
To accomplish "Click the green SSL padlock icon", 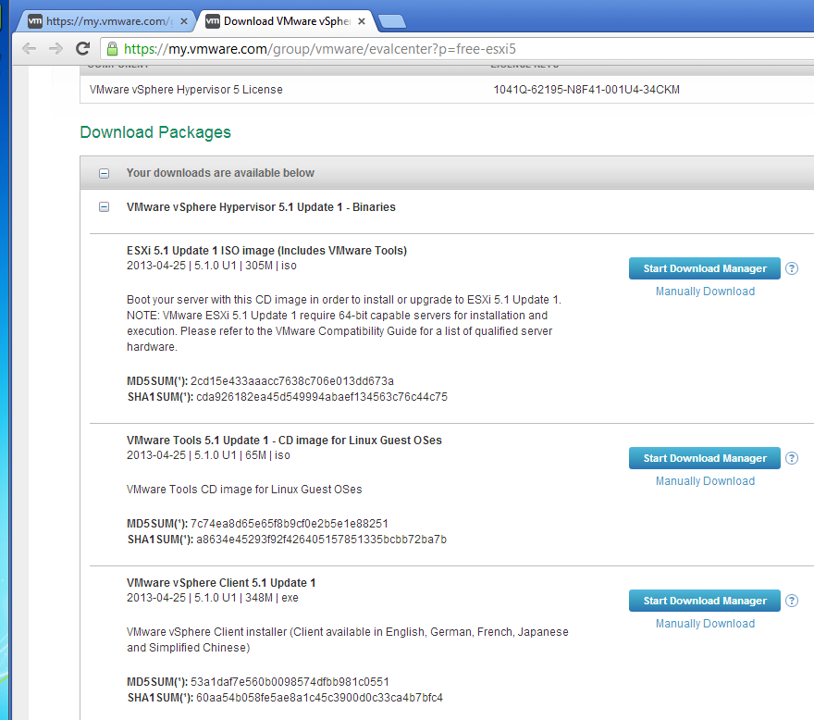I will point(112,49).
